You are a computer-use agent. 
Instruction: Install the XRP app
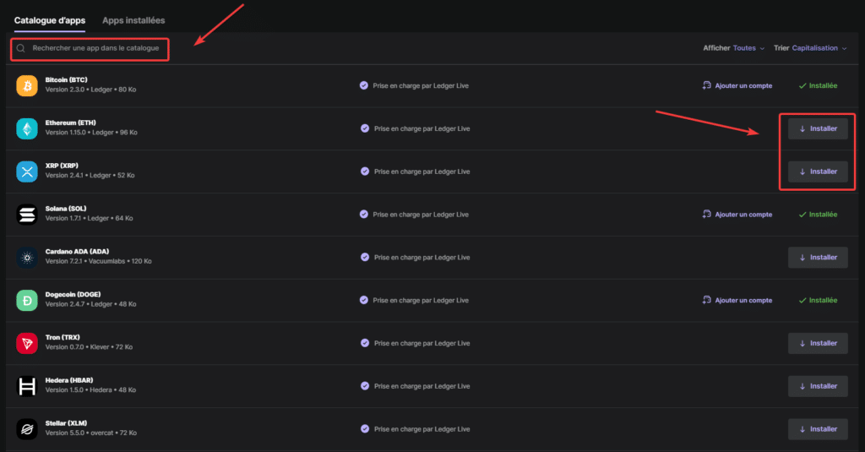[818, 172]
